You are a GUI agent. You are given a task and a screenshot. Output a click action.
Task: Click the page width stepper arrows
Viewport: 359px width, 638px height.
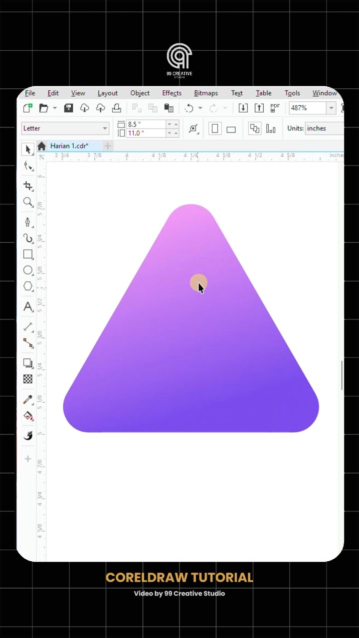173,124
